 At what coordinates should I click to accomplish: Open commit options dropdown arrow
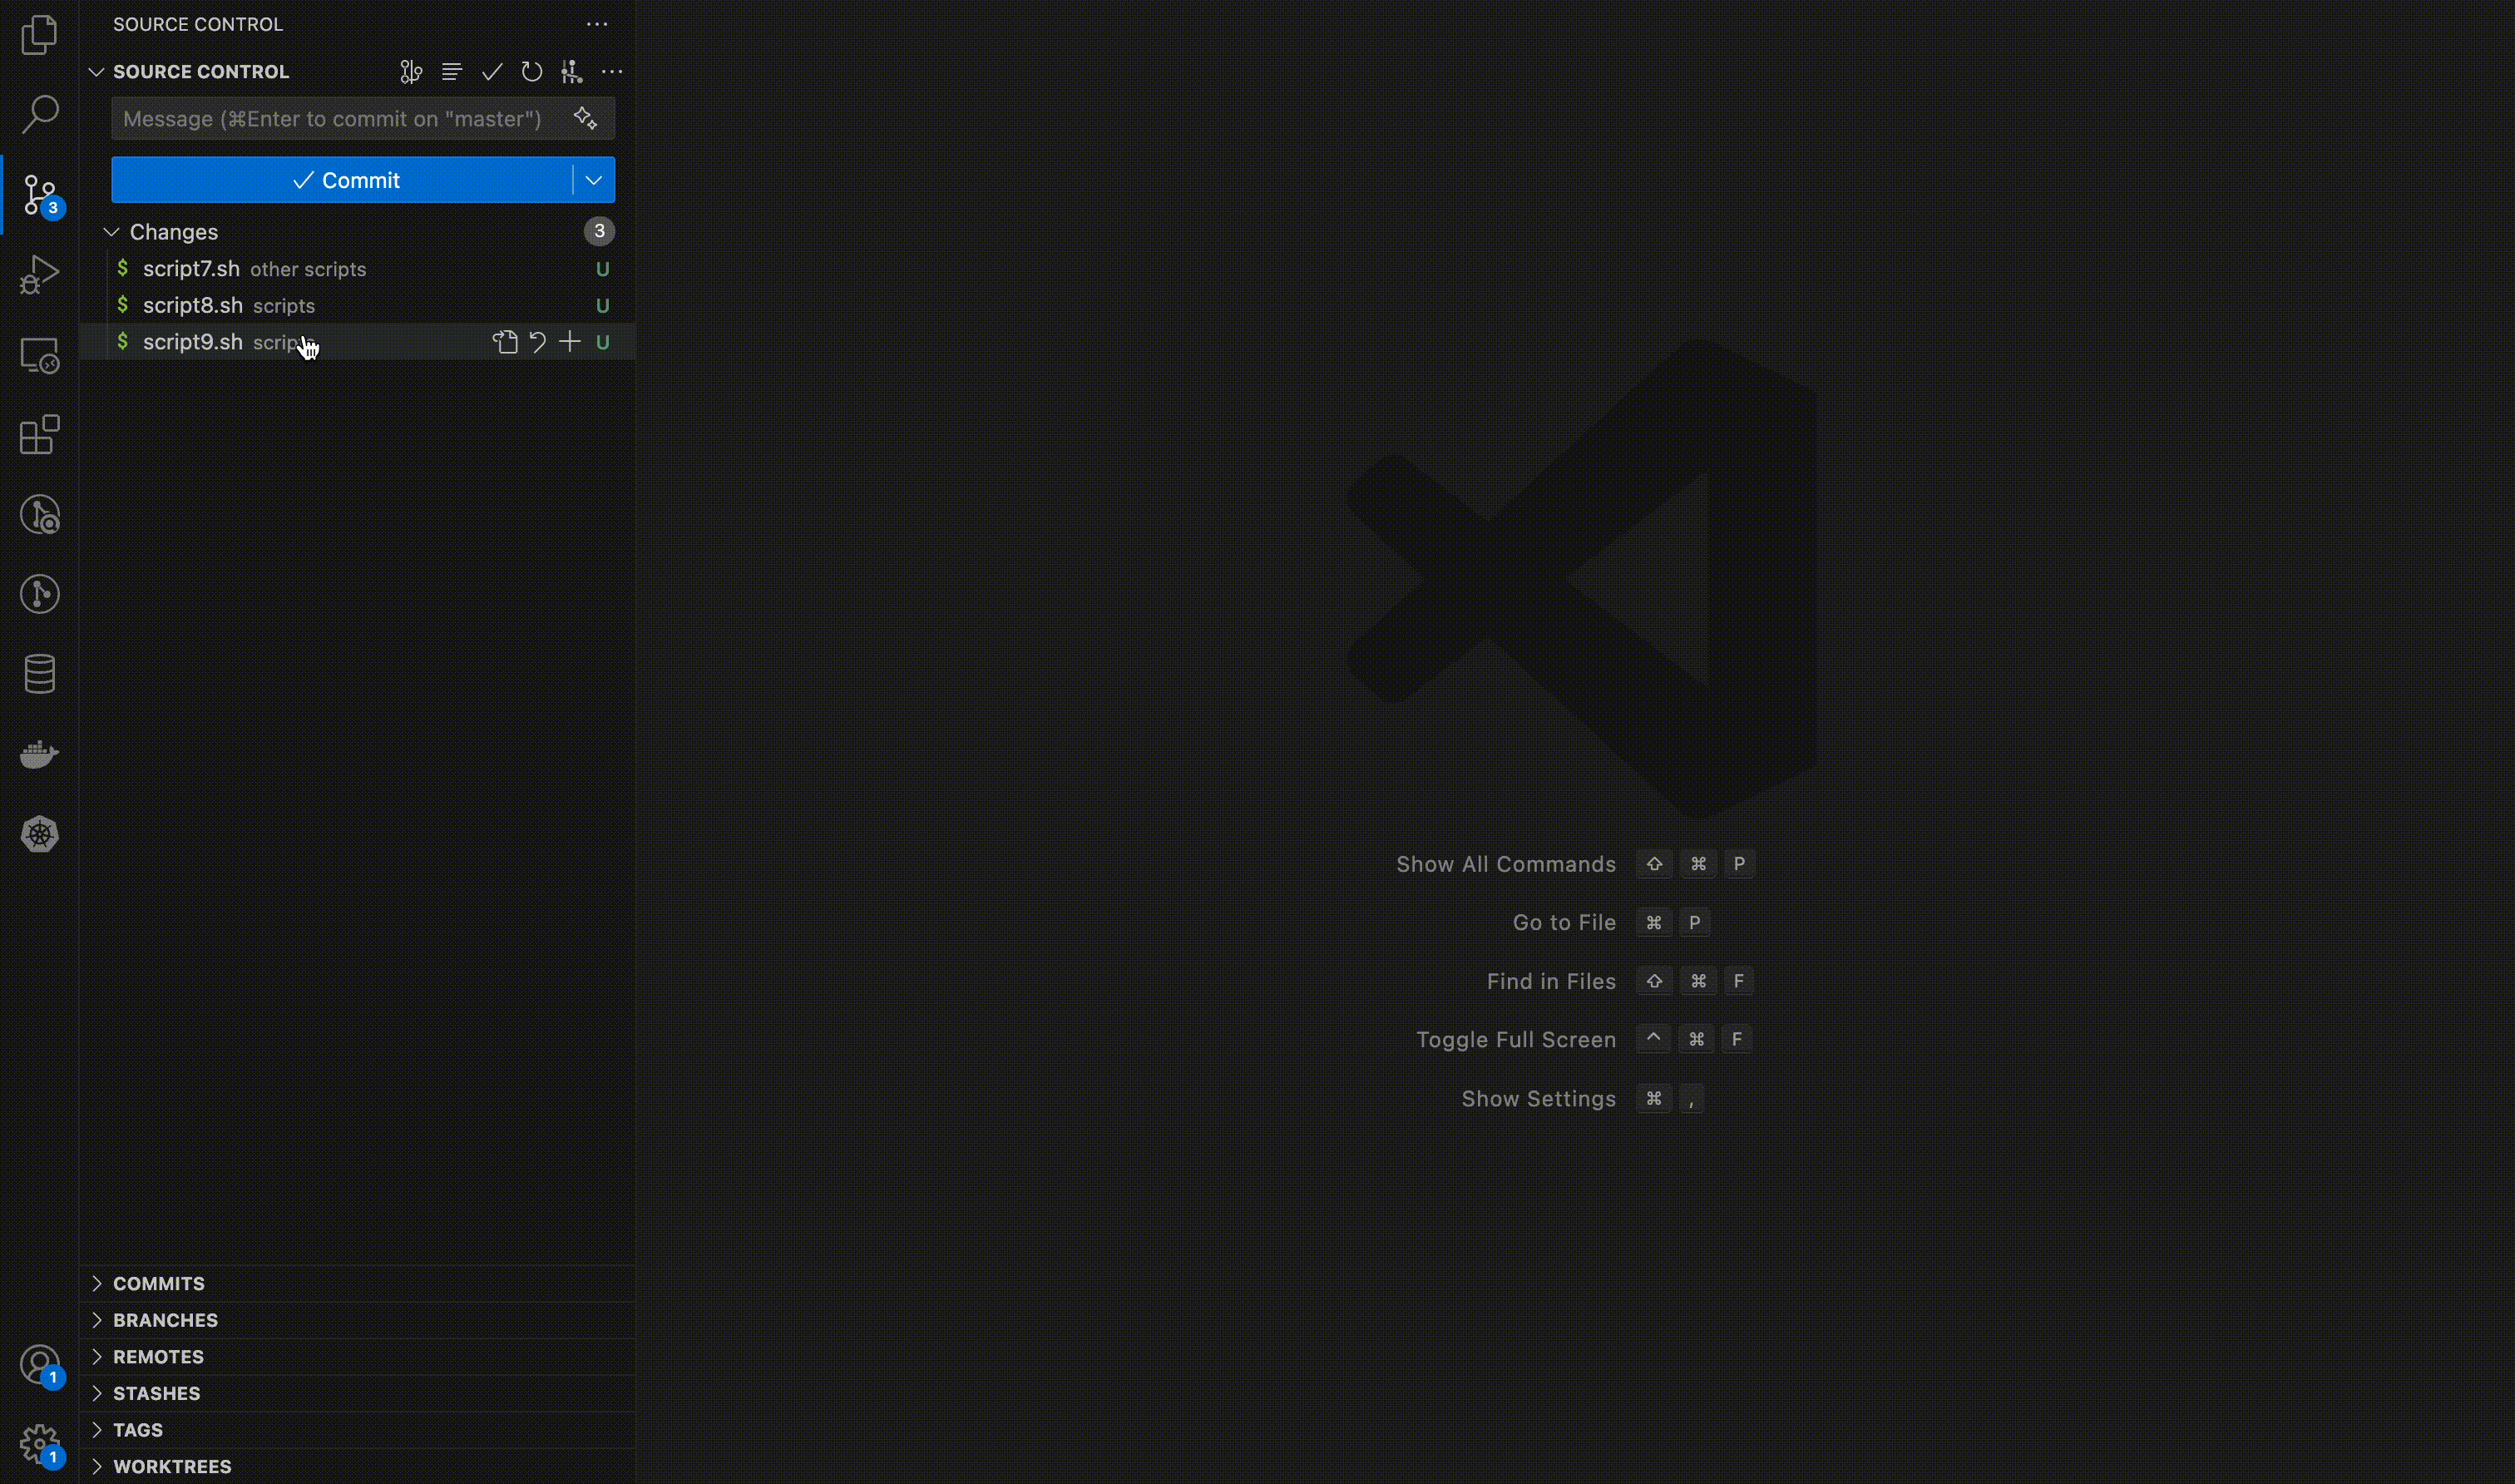pos(594,180)
